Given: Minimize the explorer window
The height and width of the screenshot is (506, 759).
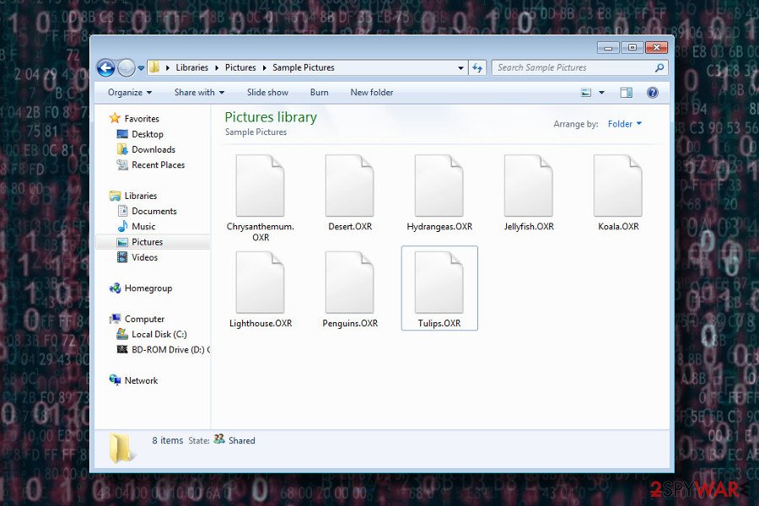Looking at the screenshot, I should (x=608, y=47).
